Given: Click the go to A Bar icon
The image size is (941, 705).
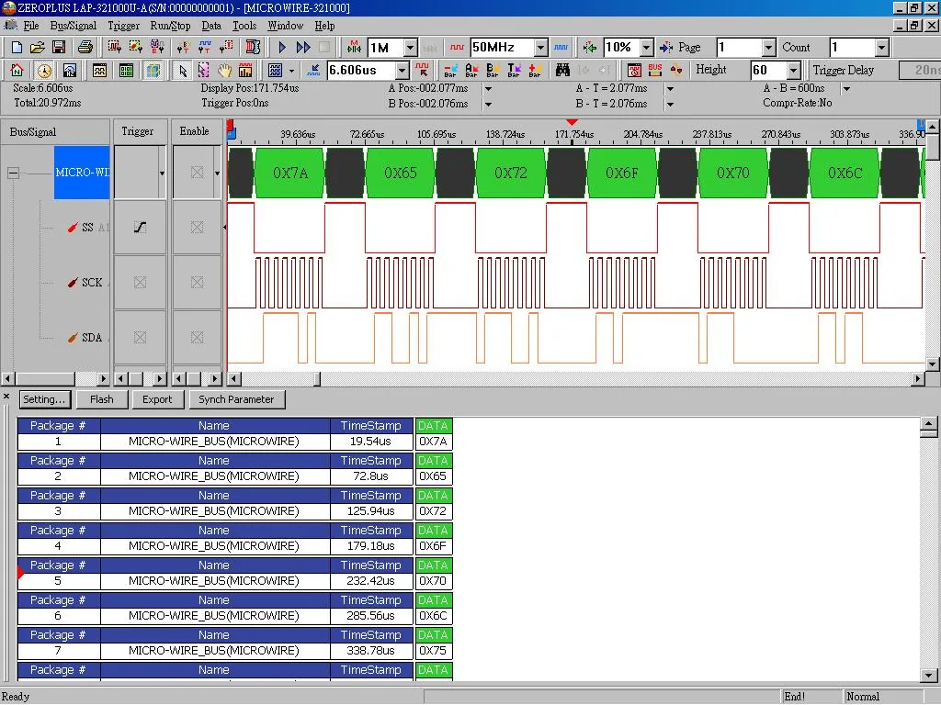Looking at the screenshot, I should (471, 70).
